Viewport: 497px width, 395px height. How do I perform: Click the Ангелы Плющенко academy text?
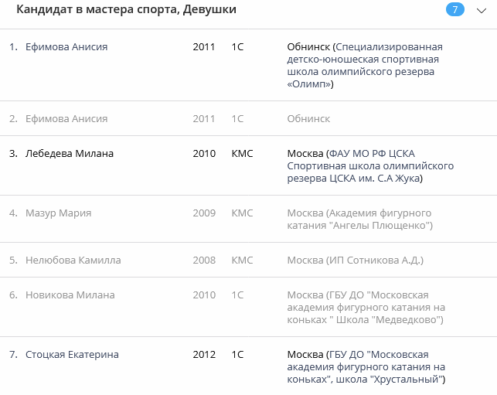pos(359,220)
